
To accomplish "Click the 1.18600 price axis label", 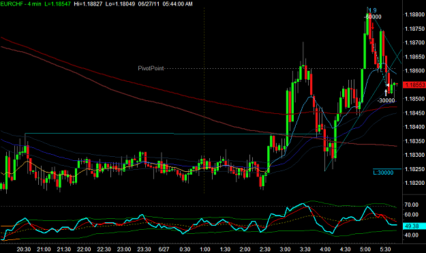I will click(414, 71).
